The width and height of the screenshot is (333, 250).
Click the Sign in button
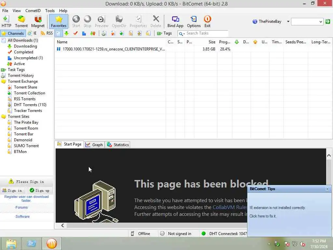[x=13, y=190]
